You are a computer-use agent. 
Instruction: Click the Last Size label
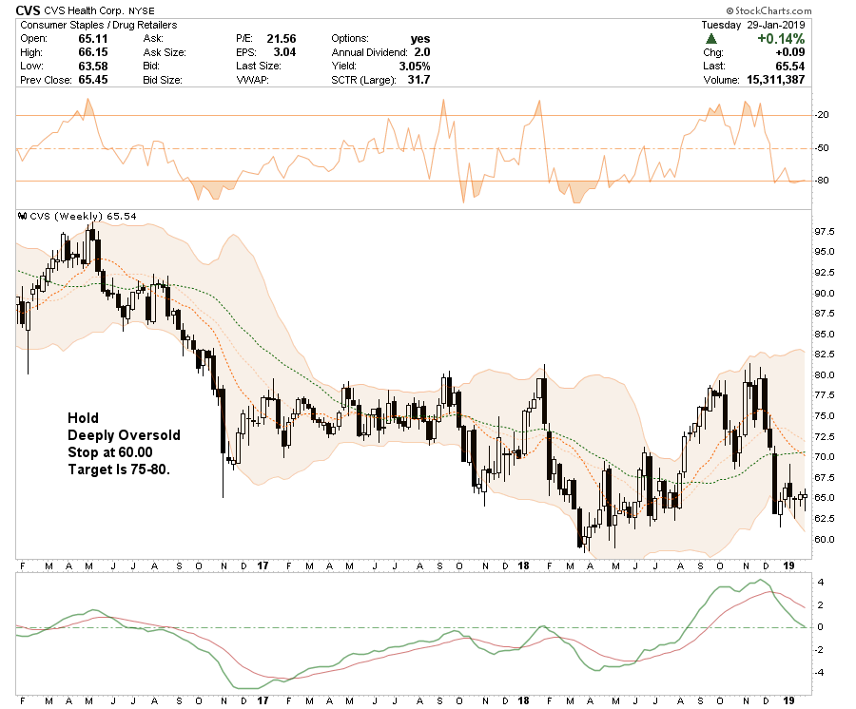click(x=258, y=66)
